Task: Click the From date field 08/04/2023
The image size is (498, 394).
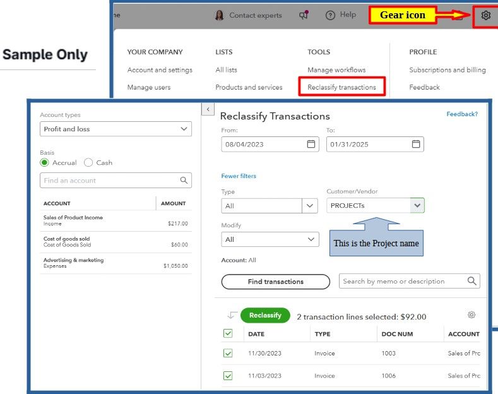Action: tap(270, 144)
